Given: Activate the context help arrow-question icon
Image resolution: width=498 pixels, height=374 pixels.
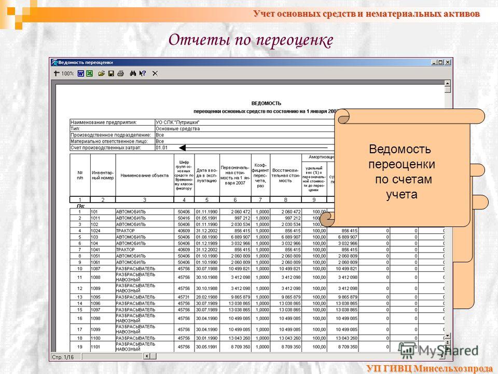Looking at the screenshot, I should point(142,73).
